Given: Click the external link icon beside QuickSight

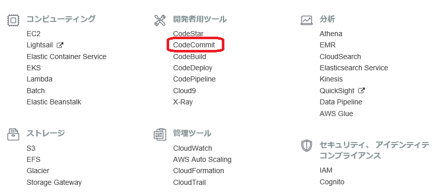Looking at the screenshot, I should pyautogui.click(x=361, y=91).
